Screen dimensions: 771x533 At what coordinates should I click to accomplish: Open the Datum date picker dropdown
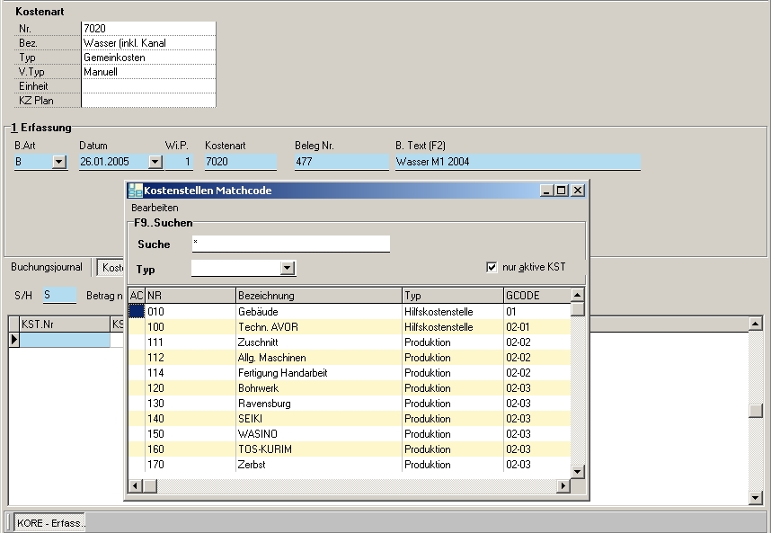click(x=155, y=163)
